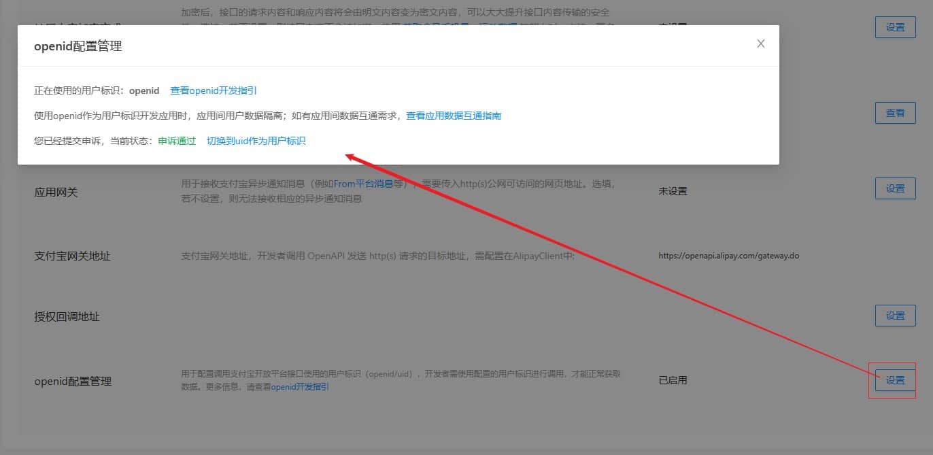This screenshot has height=455, width=933.
Task: Click the 未设置 status in the 应用网关 row
Action: pyautogui.click(x=673, y=191)
